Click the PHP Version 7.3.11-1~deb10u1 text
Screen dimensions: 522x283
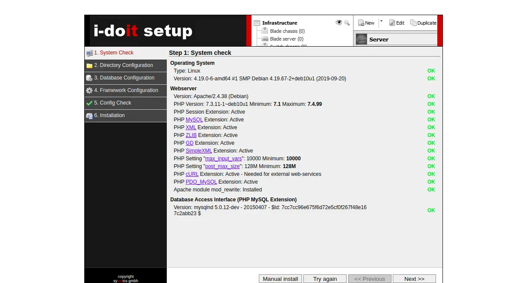pos(248,104)
